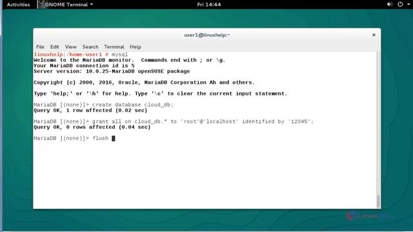Click 'Server version: 10.0.25-MariaDB openSUSE package'
413x232 pixels.
click(x=112, y=72)
